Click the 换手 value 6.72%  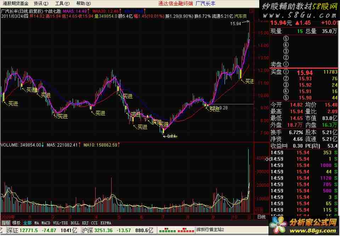point(296,132)
